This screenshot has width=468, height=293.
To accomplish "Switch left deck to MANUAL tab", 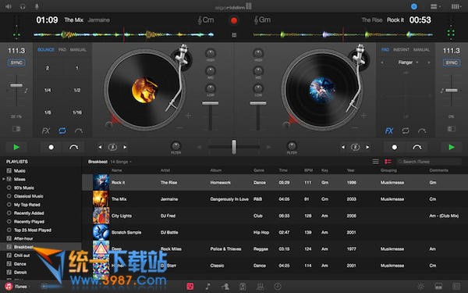I will [x=78, y=50].
